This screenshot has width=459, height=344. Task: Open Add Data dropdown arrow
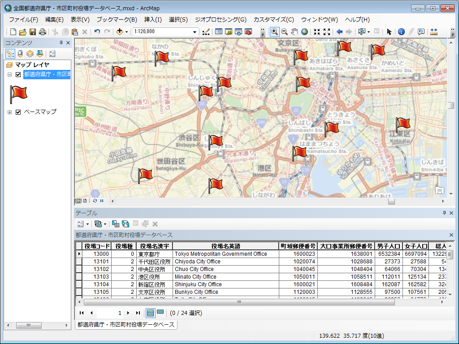(x=126, y=32)
